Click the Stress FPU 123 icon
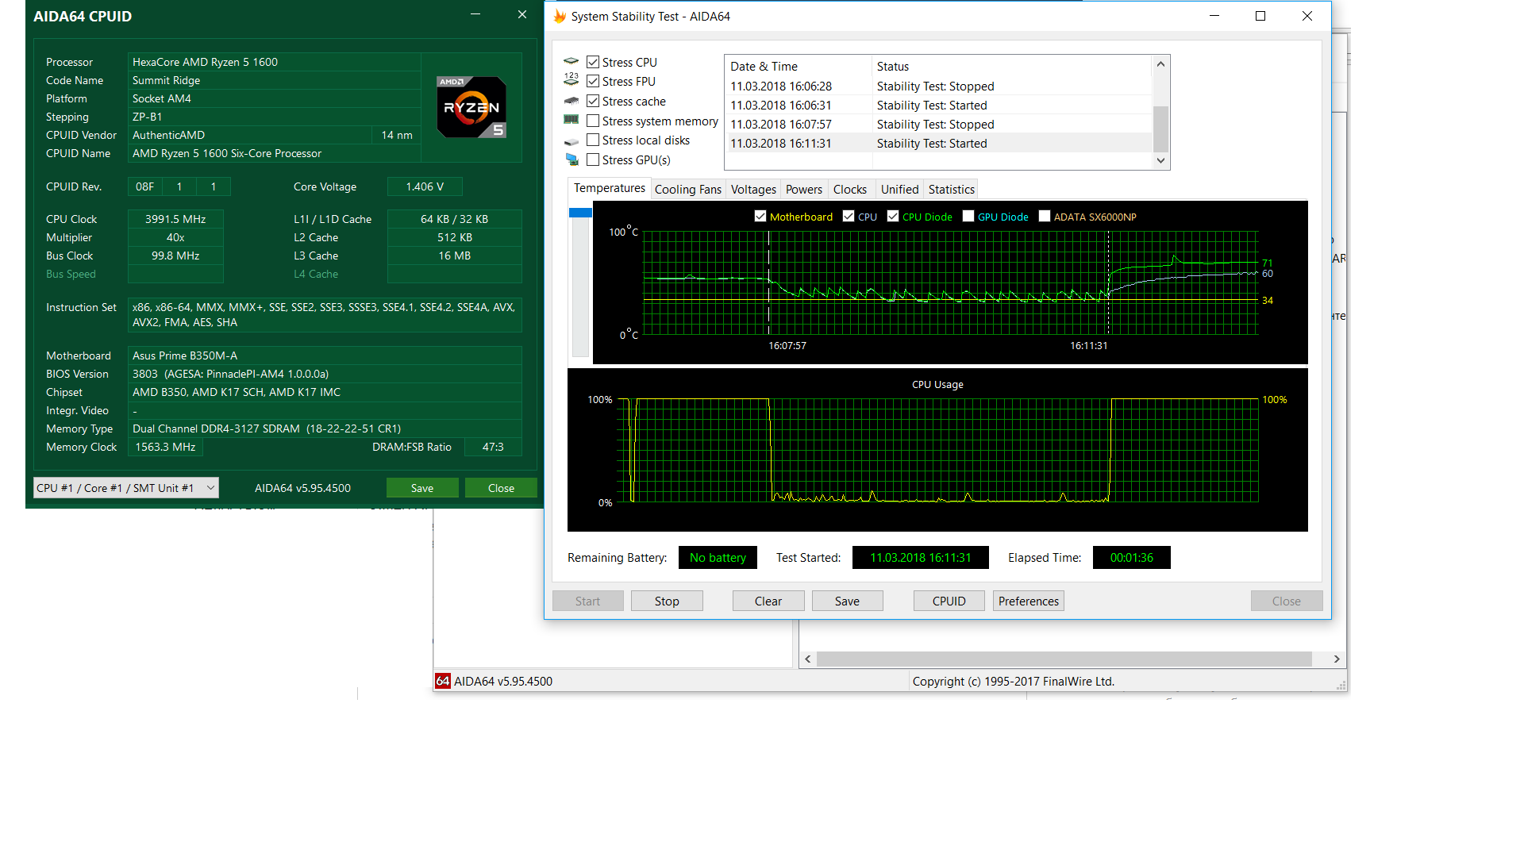 coord(571,80)
